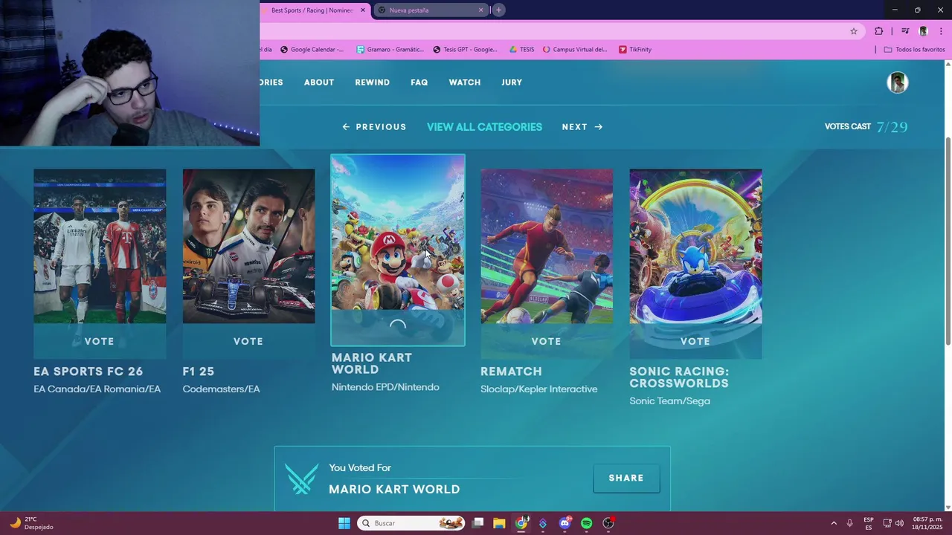Open the clock and date panel
Viewport: 952px width, 535px height.
point(927,523)
